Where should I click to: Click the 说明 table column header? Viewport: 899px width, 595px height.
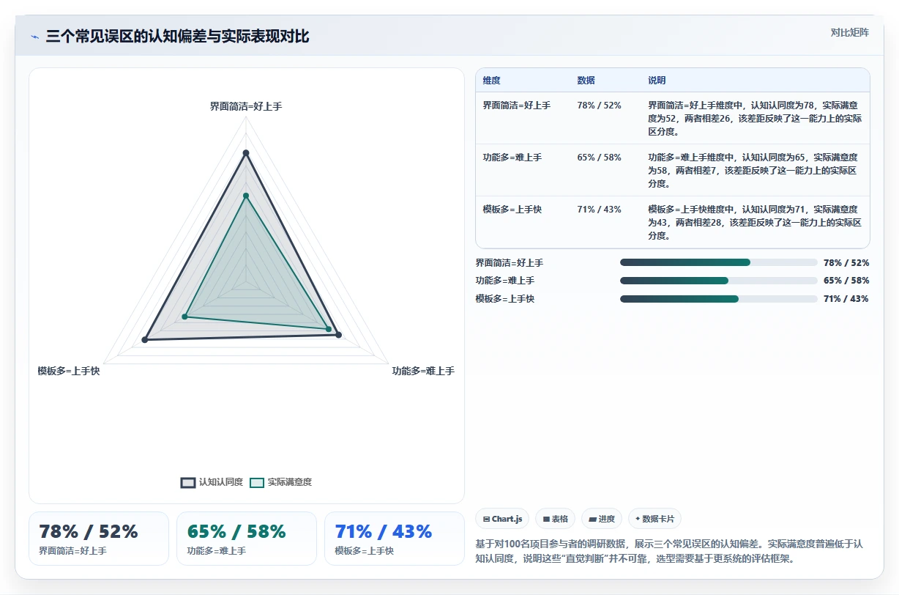[x=657, y=81]
